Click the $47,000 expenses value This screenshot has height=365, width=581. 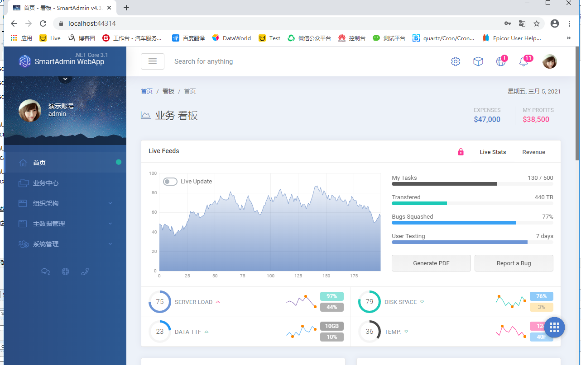point(487,119)
